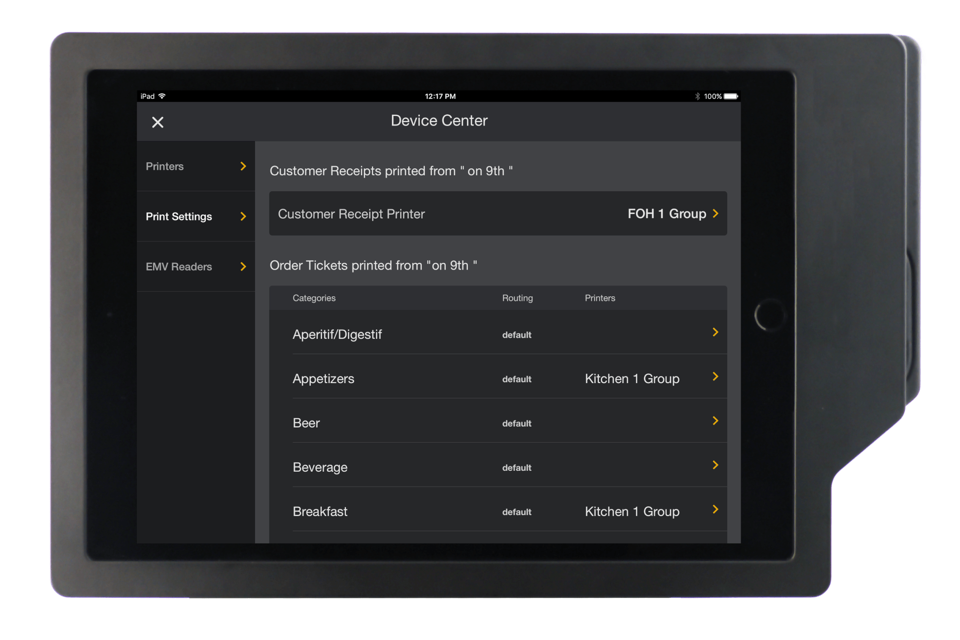Click chevron next to Print Settings
Screen dimensions: 960x640
click(x=243, y=217)
